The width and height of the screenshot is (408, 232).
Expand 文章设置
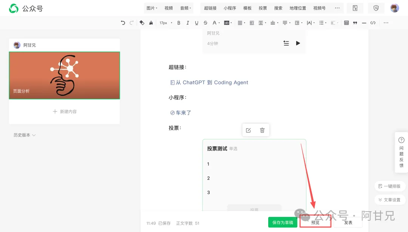[389, 200]
